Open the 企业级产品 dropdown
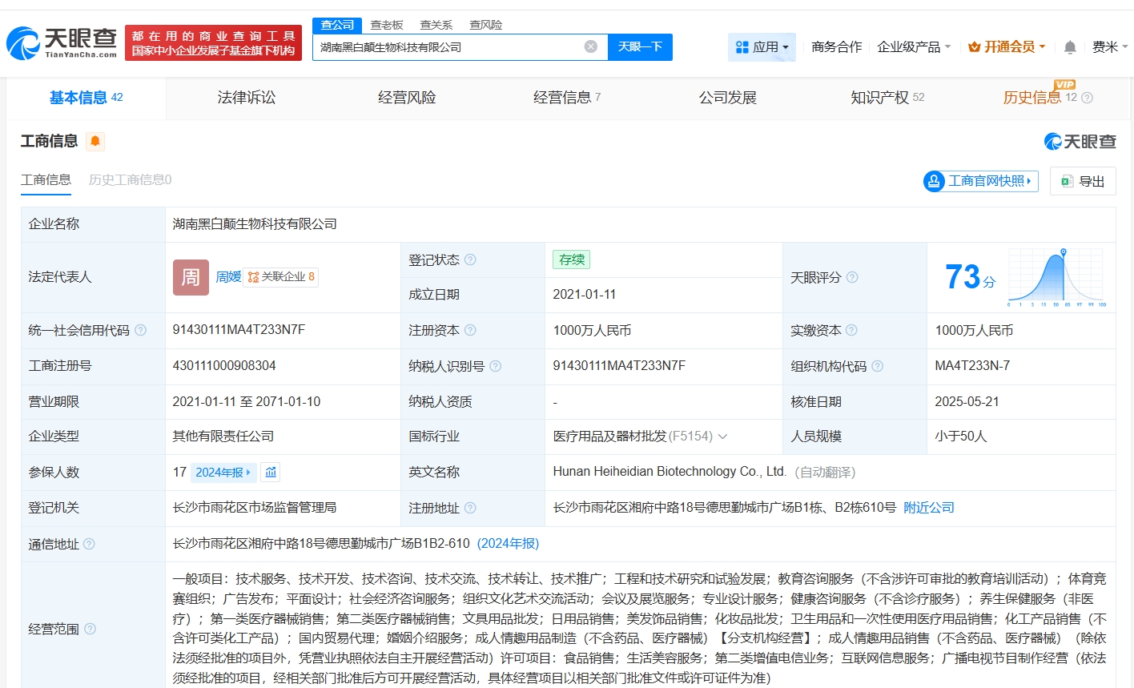 [914, 47]
